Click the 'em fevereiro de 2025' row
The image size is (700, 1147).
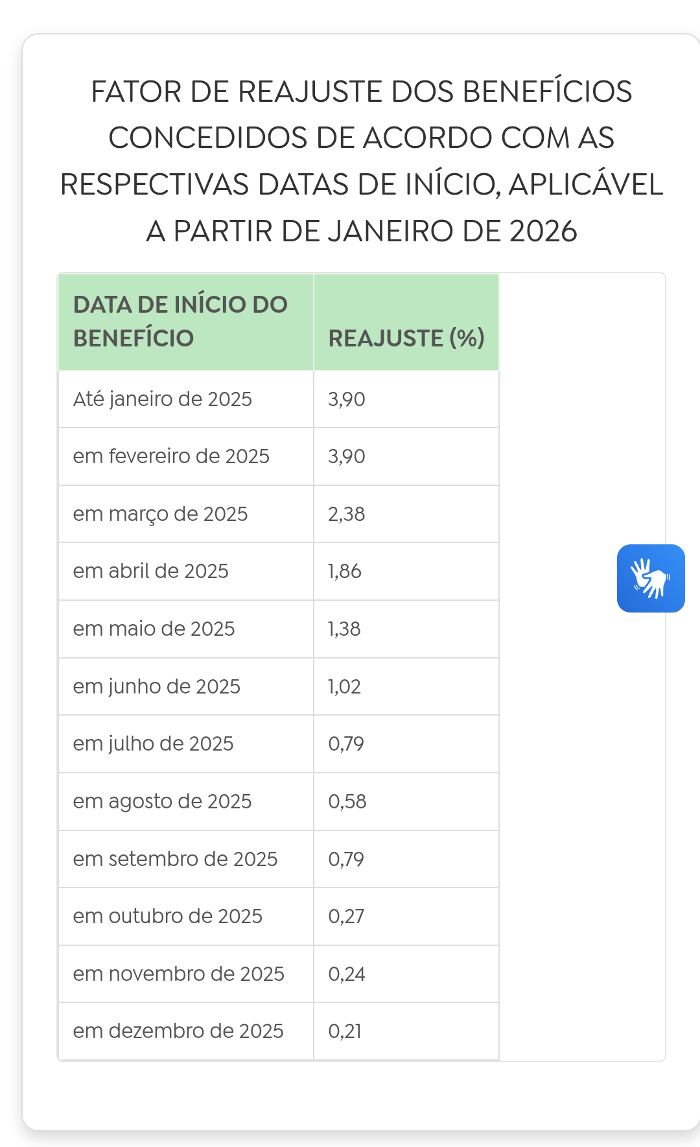pos(171,456)
